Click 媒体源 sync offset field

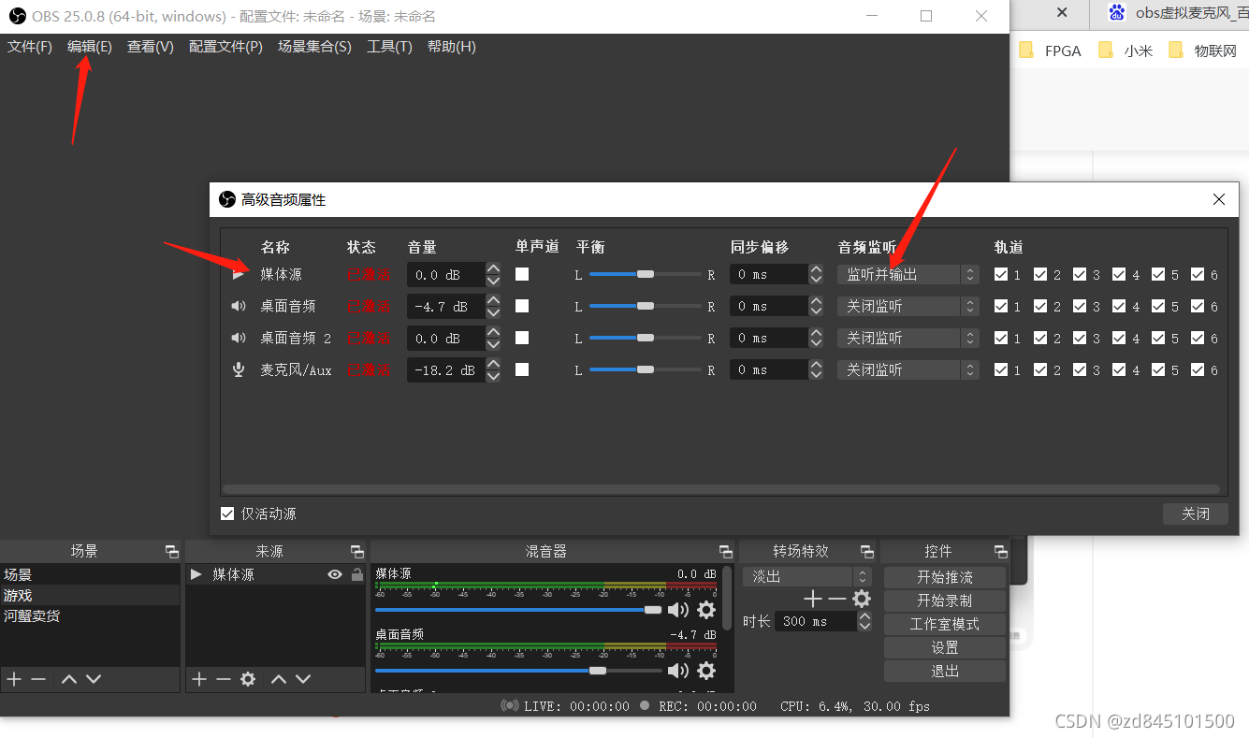[x=768, y=274]
